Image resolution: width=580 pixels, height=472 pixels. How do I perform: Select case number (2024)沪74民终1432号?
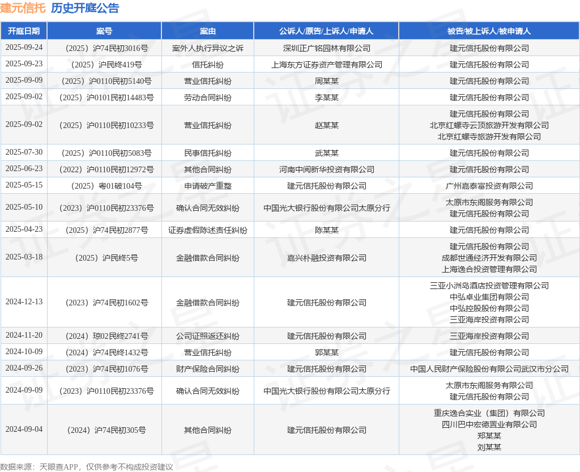coord(107,352)
